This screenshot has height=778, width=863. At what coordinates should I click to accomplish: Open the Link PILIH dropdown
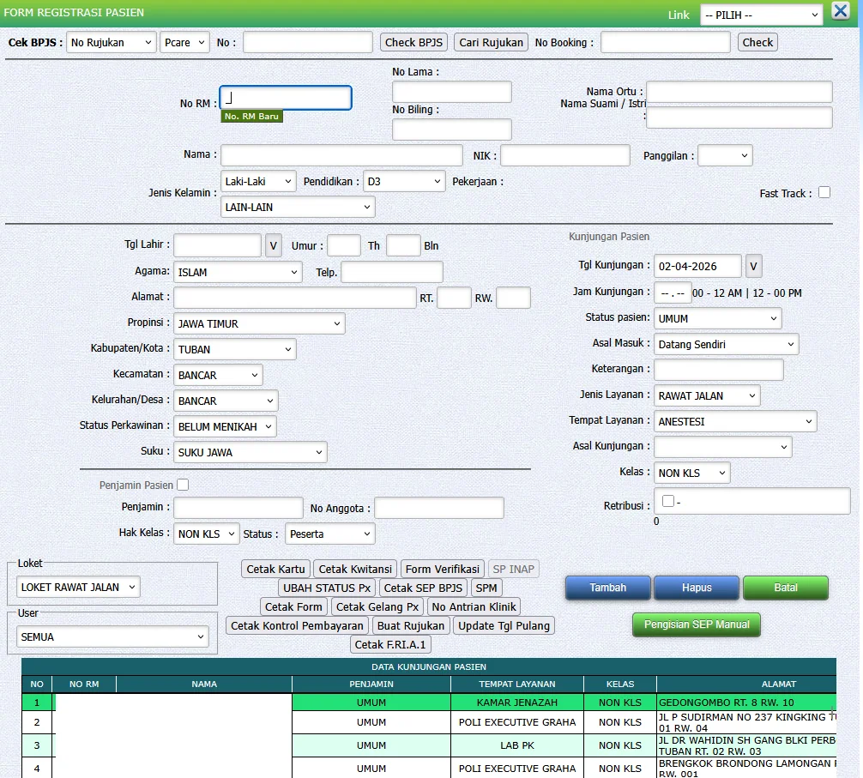tap(761, 15)
